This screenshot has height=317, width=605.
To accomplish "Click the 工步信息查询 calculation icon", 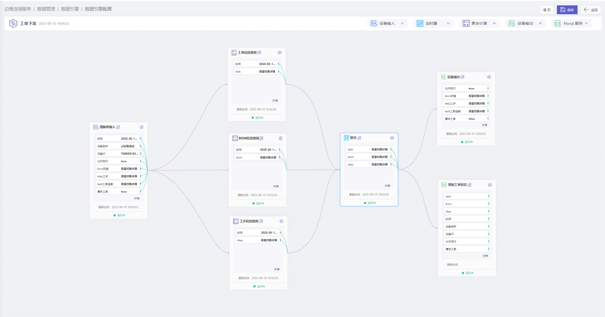I will 236,221.
